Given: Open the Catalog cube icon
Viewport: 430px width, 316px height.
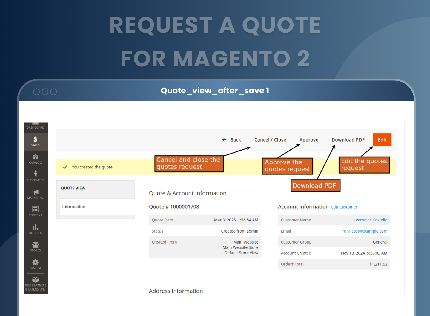Looking at the screenshot, I should point(35,157).
